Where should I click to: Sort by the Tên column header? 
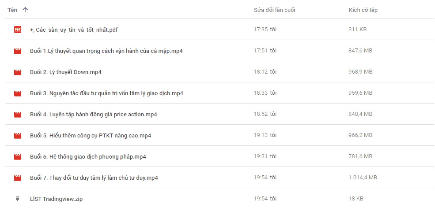click(x=12, y=10)
